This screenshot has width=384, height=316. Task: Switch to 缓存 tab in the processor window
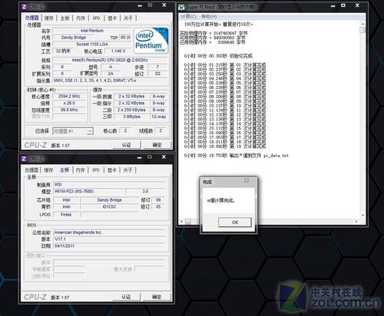(x=49, y=18)
